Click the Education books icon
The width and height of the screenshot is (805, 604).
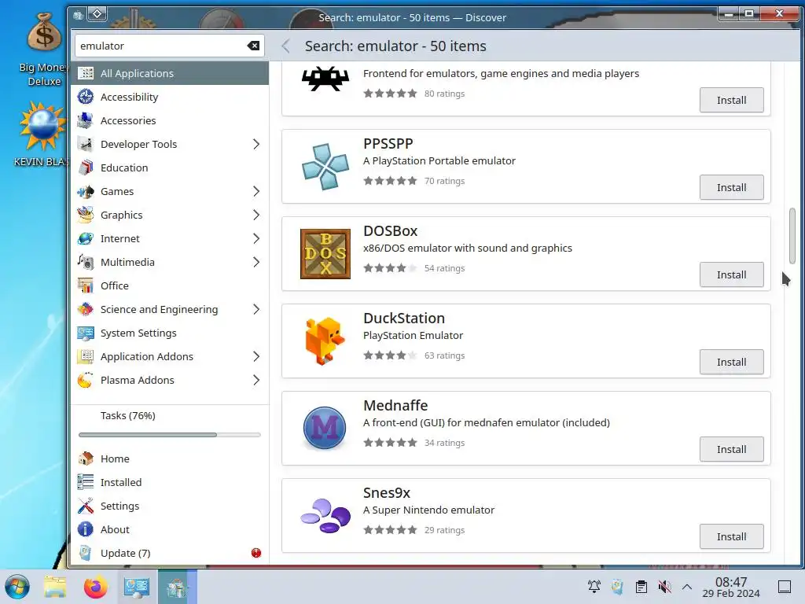pos(85,168)
